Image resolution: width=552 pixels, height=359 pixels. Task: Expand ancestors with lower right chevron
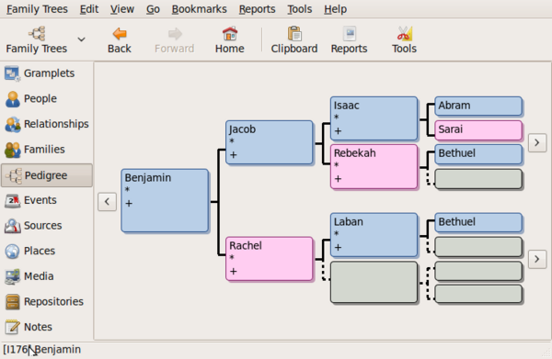tap(537, 259)
